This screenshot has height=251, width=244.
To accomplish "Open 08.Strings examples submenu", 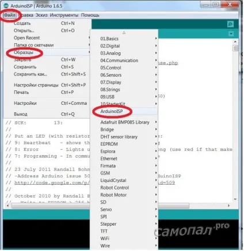I will (x=124, y=90).
